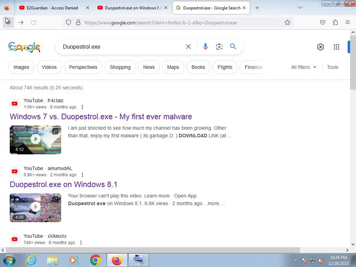Open the Windows Start menu orb
Screen dimensions: 356x267
[x=9, y=260]
